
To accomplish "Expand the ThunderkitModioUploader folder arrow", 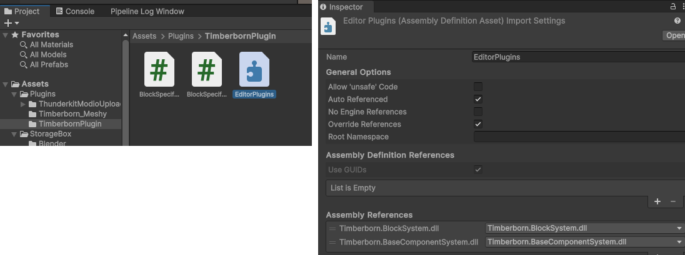I will [x=23, y=104].
